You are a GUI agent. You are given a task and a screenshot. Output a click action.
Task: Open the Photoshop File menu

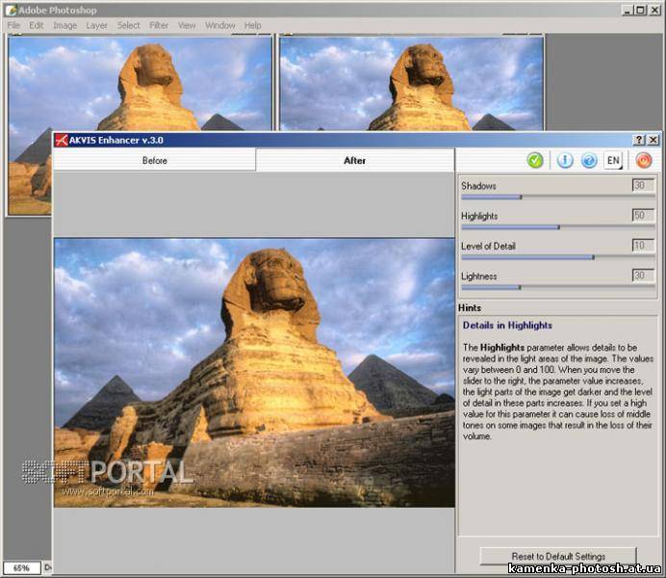tap(13, 25)
